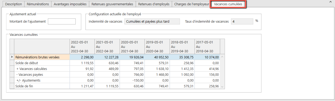This screenshot has width=335, height=101.
Task: Click cell value 489,09
Action: [107, 69]
